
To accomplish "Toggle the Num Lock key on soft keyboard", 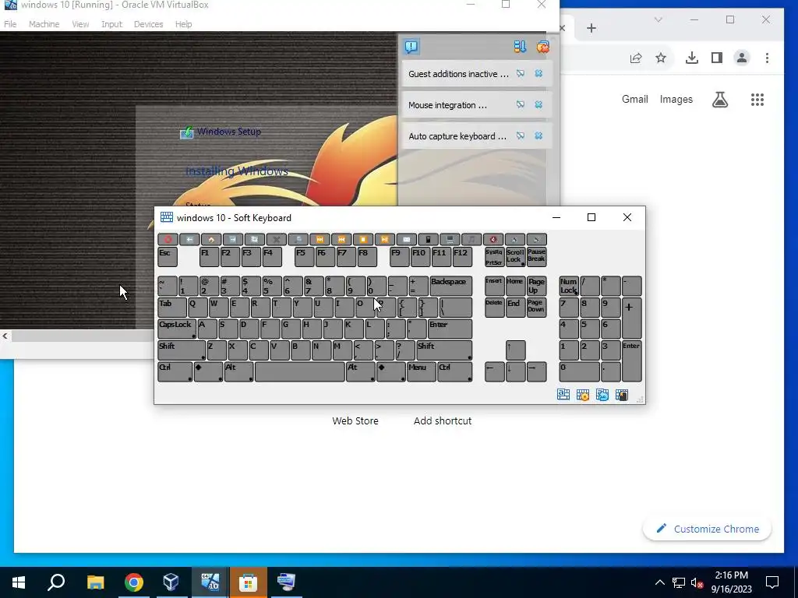I will [569, 287].
